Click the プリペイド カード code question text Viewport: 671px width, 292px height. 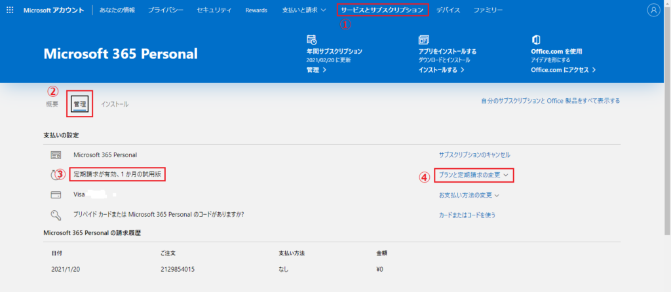pos(159,214)
